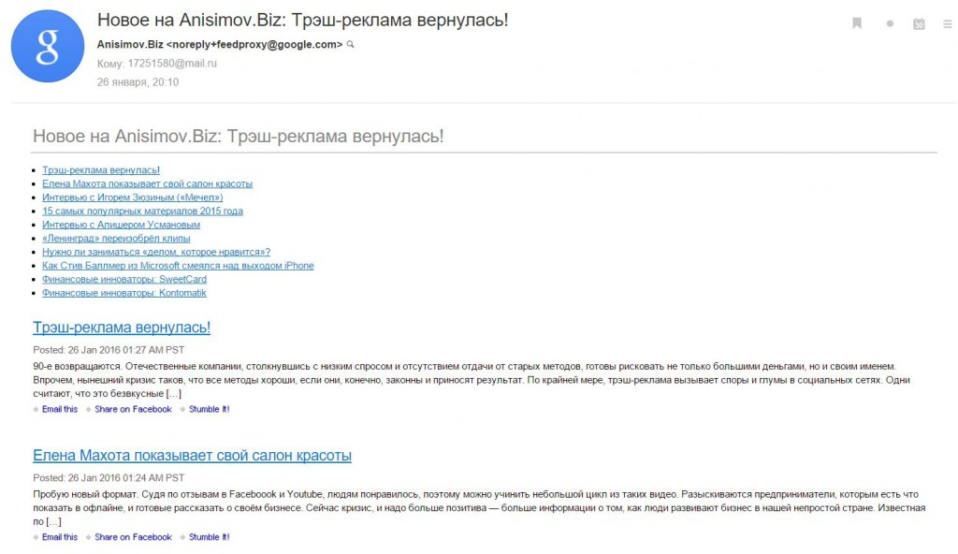Open the calendar icon in the header toolbar
Screen dimensions: 958x554
(919, 23)
